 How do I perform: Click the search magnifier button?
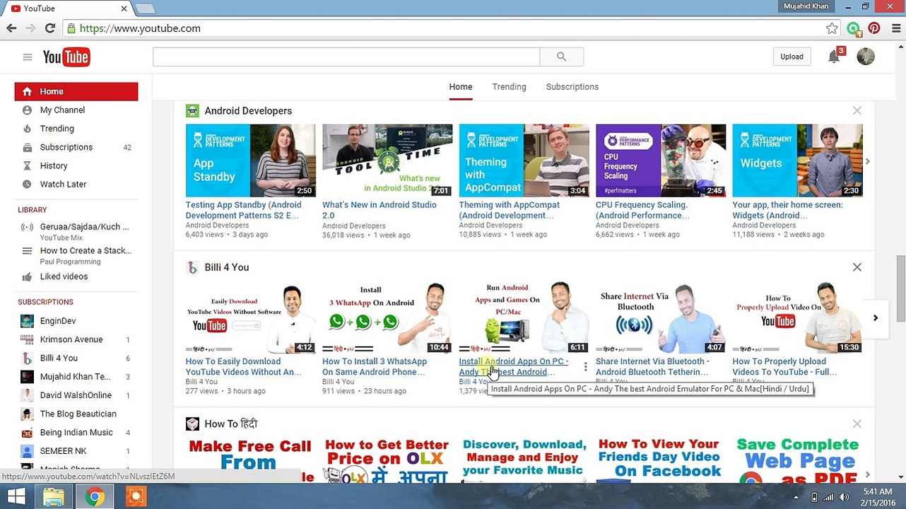(561, 57)
